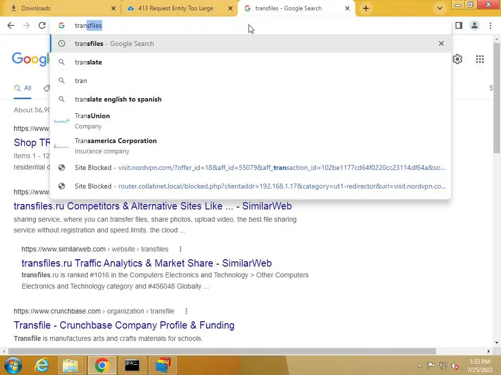Choose the tran suggestion
This screenshot has height=375, width=501.
coord(250,81)
